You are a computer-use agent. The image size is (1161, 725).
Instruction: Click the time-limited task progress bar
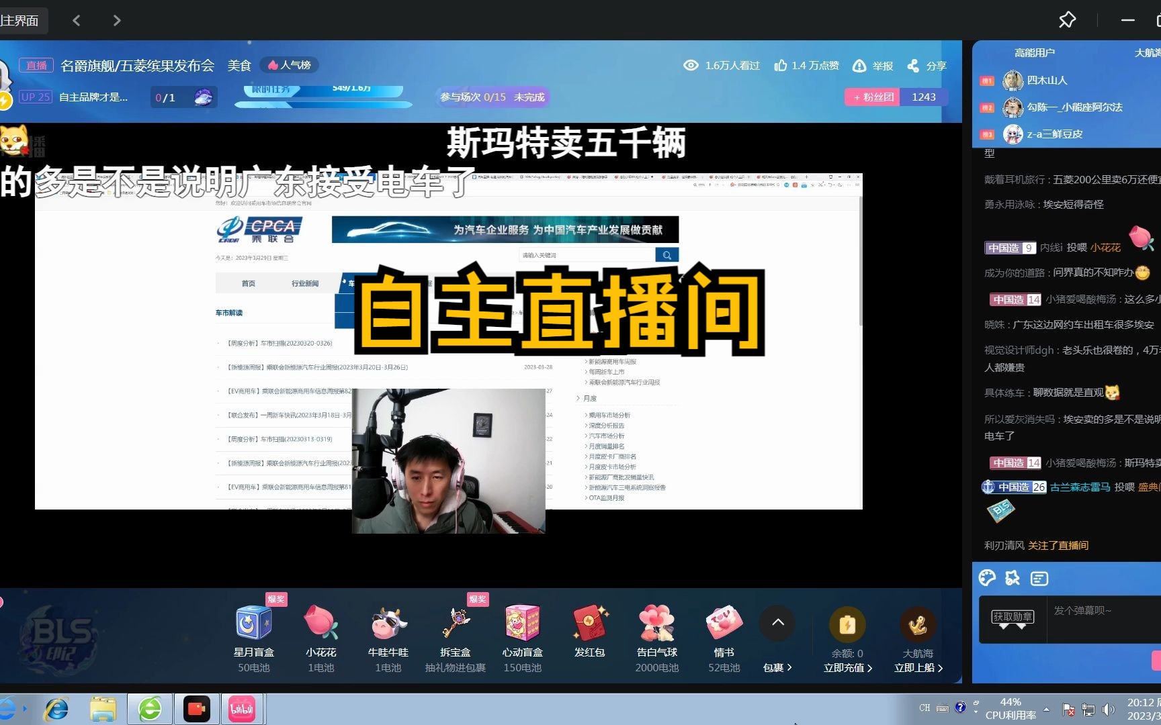(323, 97)
